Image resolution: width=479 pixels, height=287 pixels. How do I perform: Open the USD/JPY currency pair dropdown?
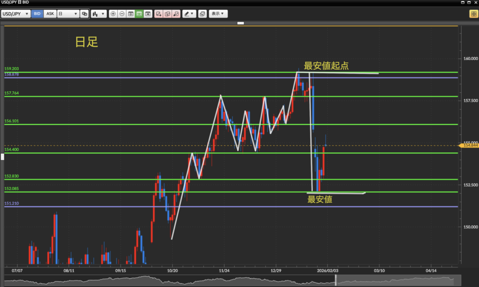(x=16, y=14)
